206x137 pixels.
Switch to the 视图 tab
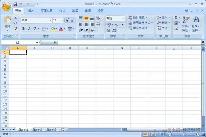101,11
